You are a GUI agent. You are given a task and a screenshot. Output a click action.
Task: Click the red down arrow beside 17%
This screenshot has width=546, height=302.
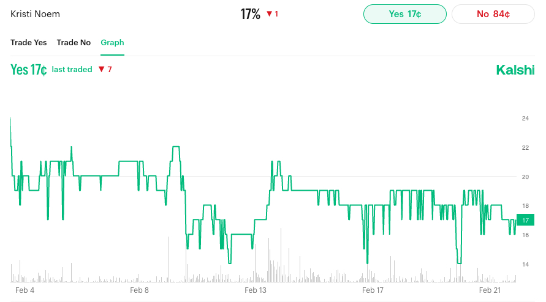[269, 14]
